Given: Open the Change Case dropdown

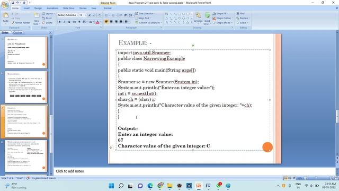Looking at the screenshot, I should click(91, 22).
